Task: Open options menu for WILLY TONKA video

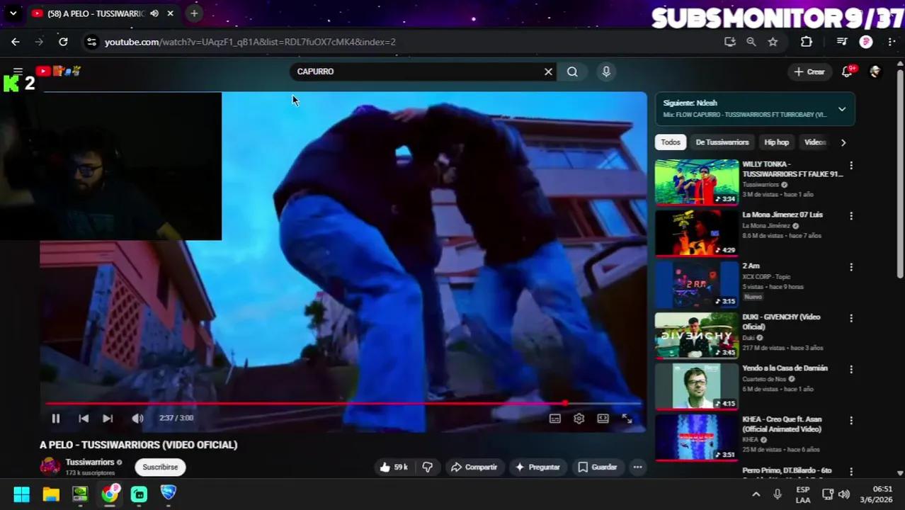Action: 851,165
